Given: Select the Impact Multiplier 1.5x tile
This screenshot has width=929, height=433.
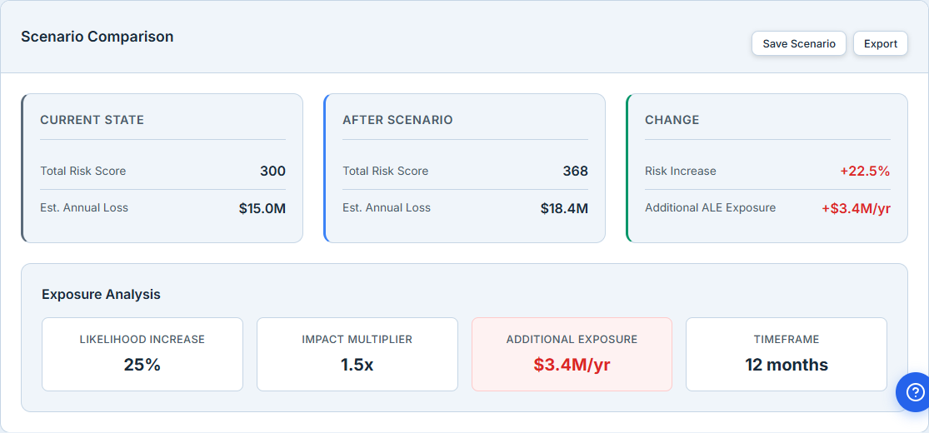Looking at the screenshot, I should 357,354.
